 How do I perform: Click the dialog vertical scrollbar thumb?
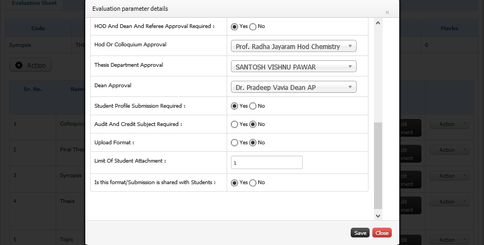pyautogui.click(x=378, y=166)
